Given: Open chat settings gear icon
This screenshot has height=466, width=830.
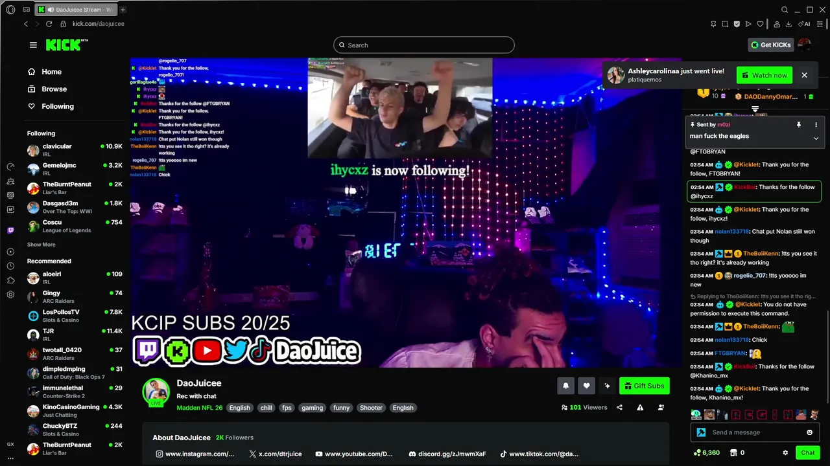Looking at the screenshot, I should [785, 452].
